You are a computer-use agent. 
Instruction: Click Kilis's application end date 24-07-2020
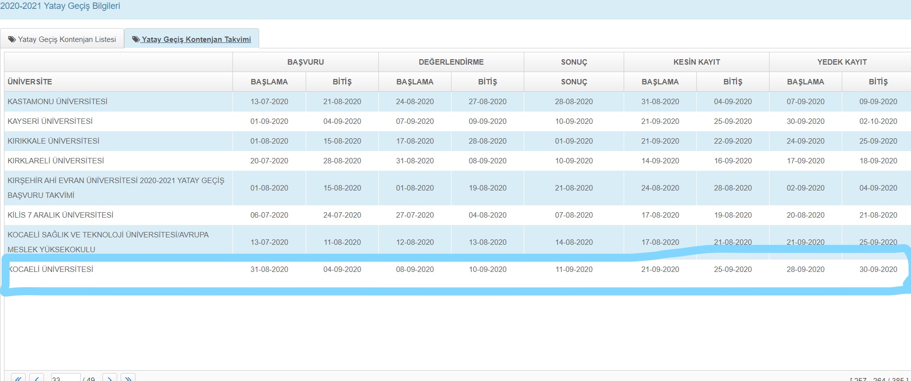(x=342, y=215)
